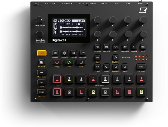Open the FLTR Setup parameter page

[x=116, y=47]
